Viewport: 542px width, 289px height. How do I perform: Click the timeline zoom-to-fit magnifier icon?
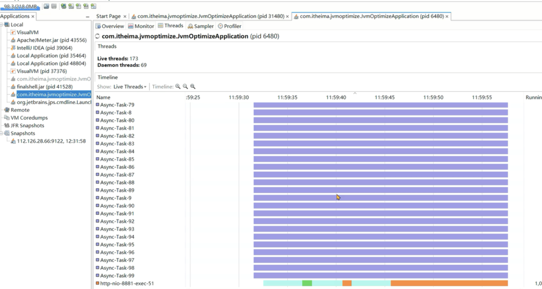[193, 87]
